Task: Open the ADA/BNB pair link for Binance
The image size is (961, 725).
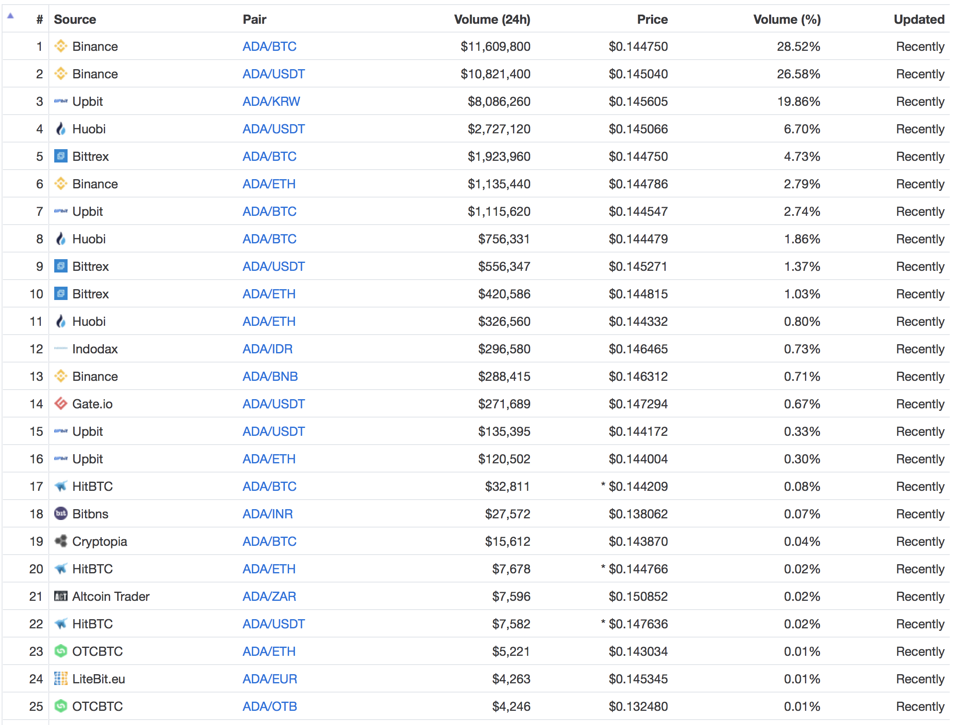Action: click(270, 376)
